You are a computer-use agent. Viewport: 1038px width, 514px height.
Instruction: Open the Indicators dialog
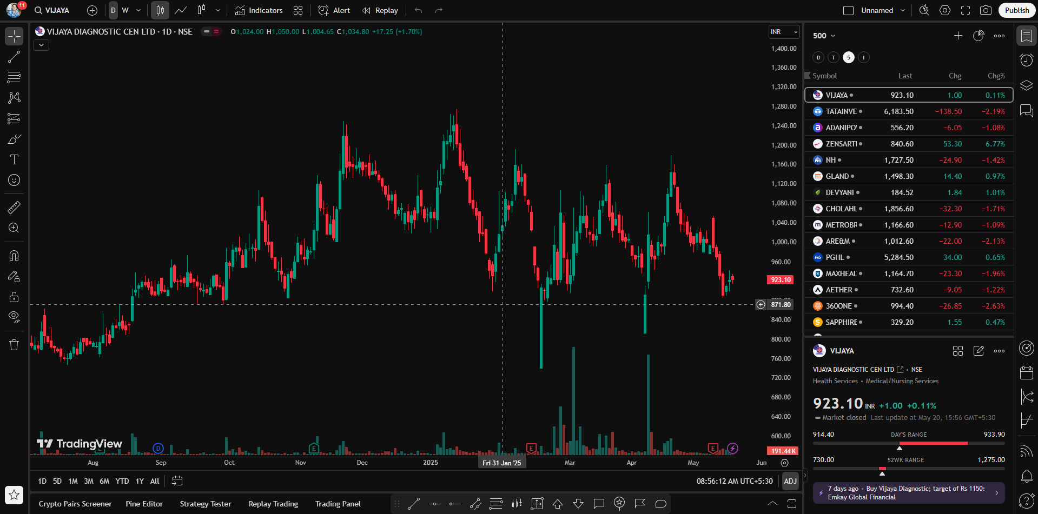[x=259, y=10]
